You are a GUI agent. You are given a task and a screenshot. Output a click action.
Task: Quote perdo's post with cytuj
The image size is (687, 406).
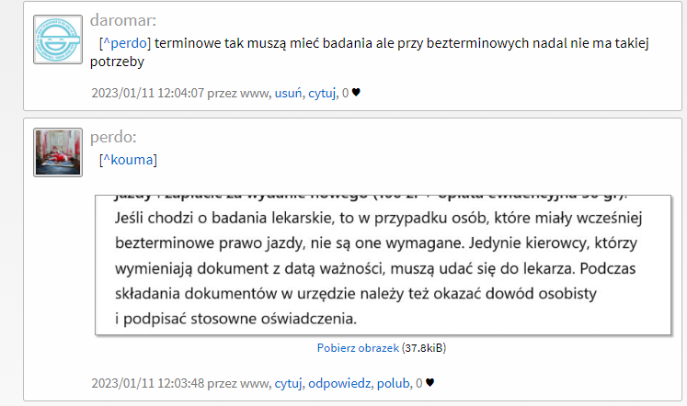(288, 383)
